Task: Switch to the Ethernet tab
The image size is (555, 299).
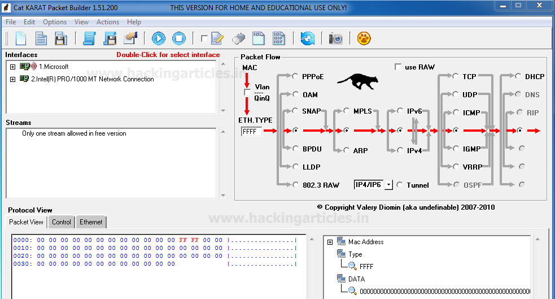Action: [91, 222]
